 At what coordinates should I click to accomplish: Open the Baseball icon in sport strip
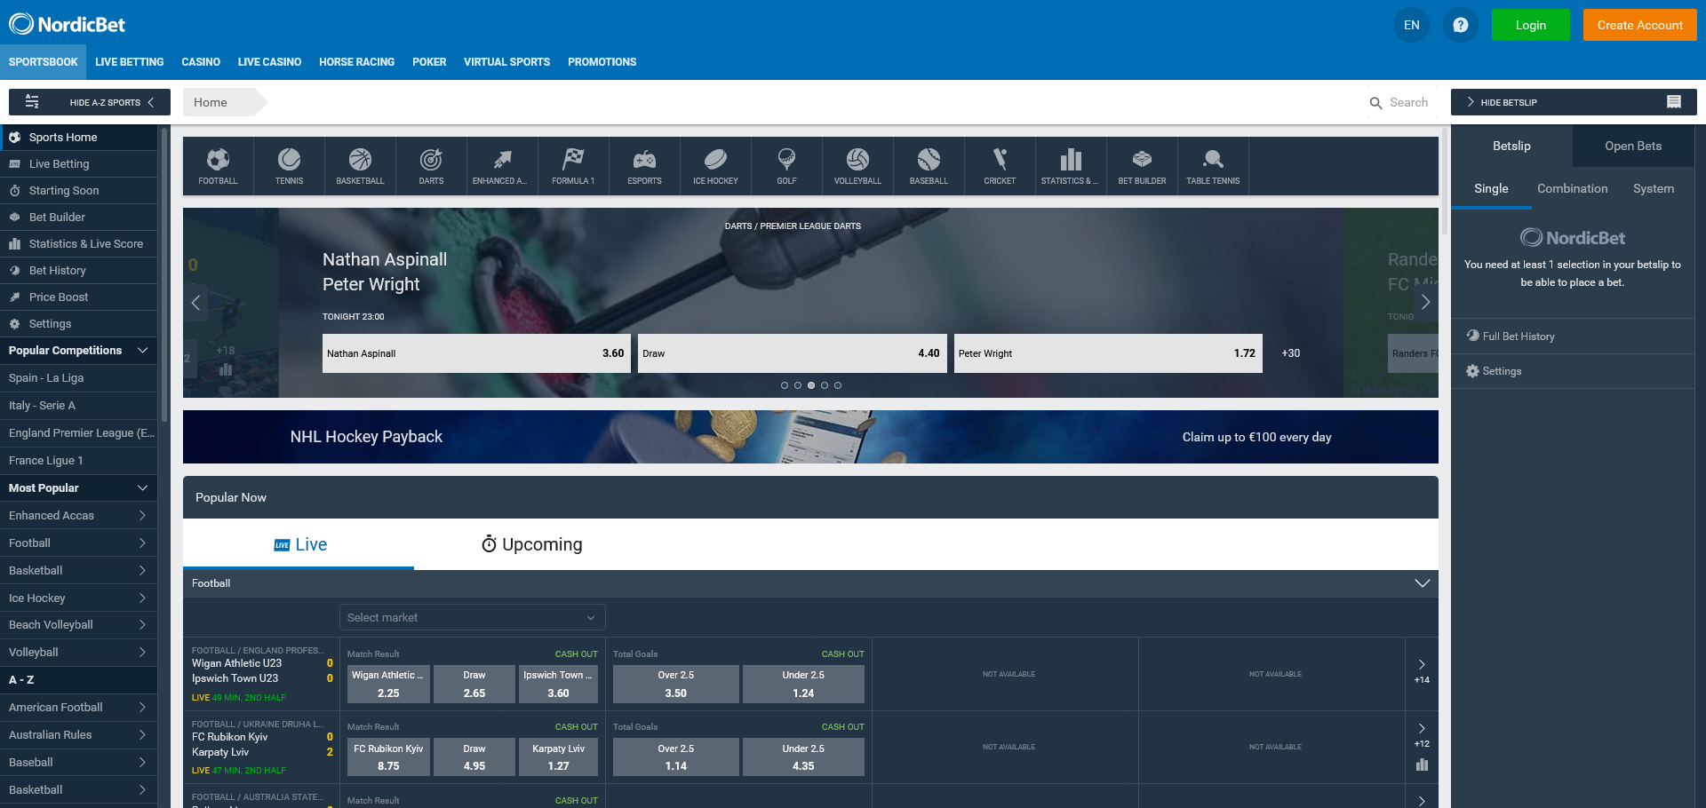pos(929,166)
